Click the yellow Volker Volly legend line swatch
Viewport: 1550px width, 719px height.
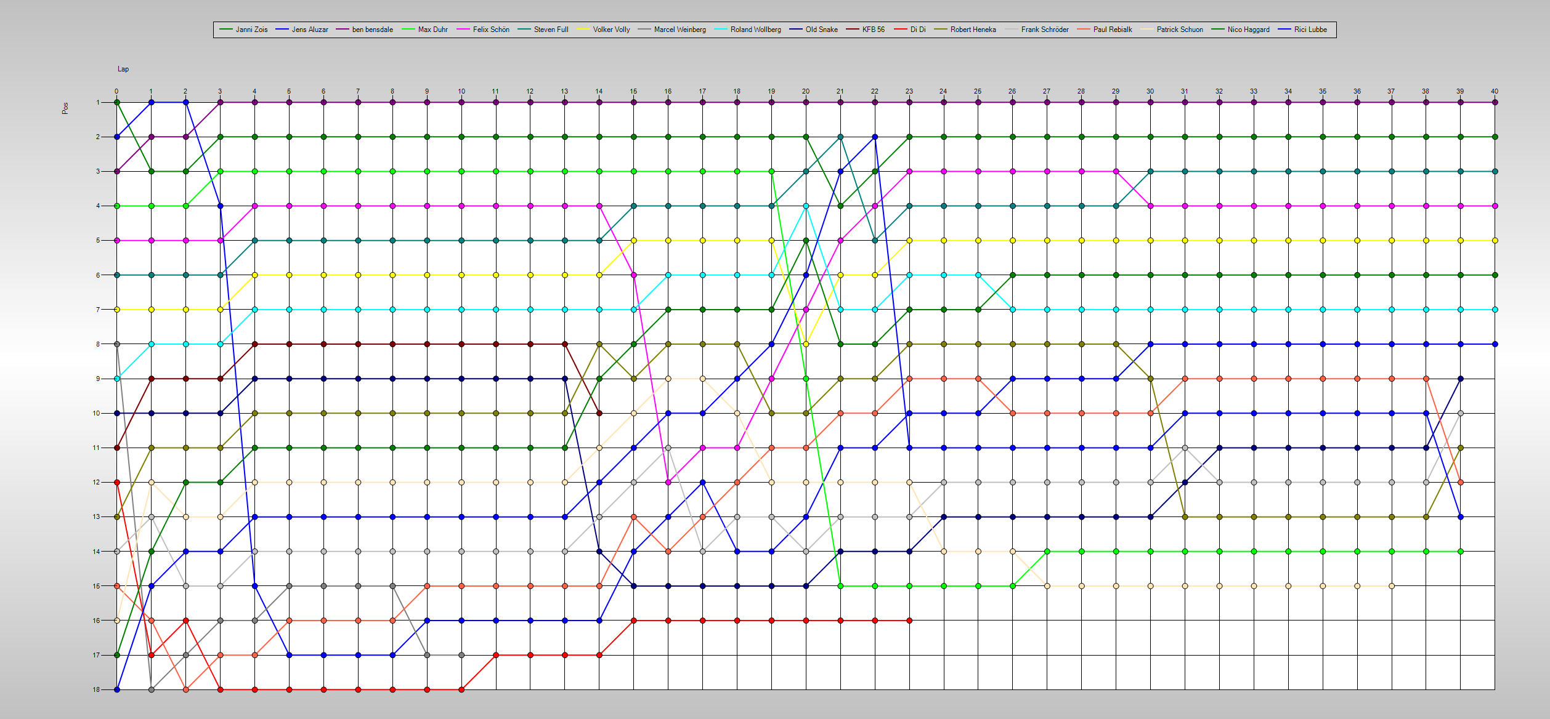pos(583,30)
